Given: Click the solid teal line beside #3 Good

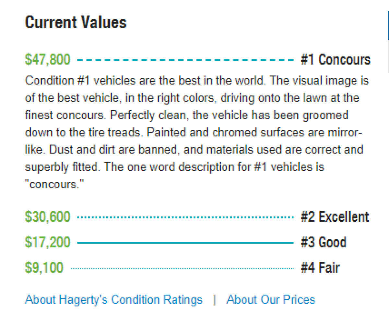Looking at the screenshot, I should coord(185,243).
